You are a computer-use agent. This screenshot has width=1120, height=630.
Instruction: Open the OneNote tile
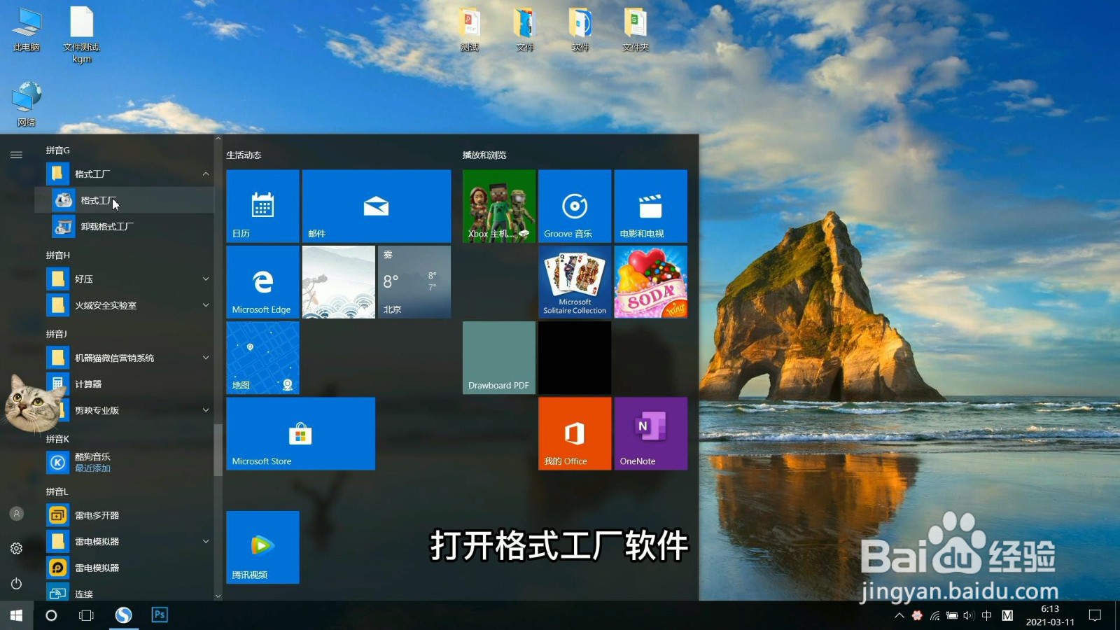pos(651,433)
